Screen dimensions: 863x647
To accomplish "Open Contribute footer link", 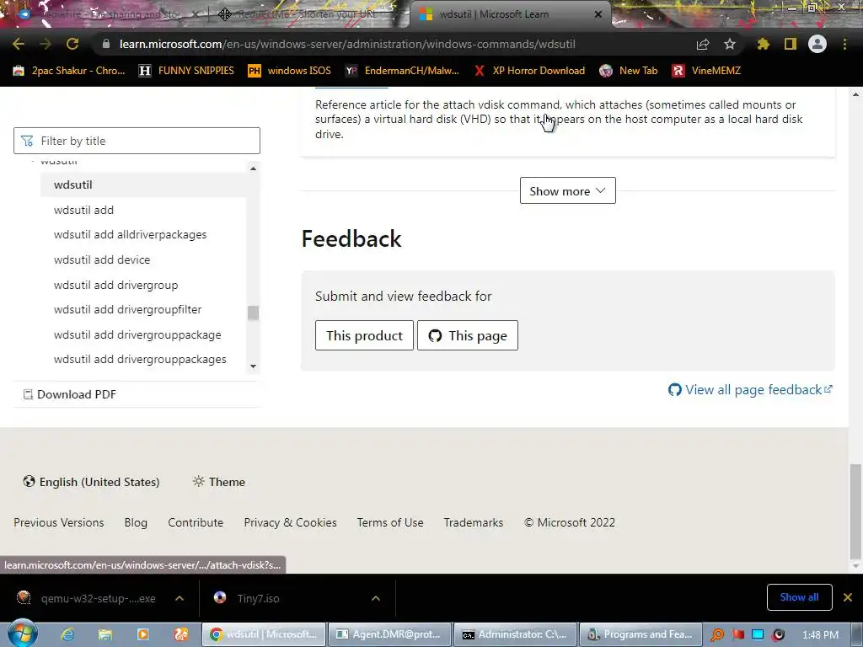I will (196, 522).
